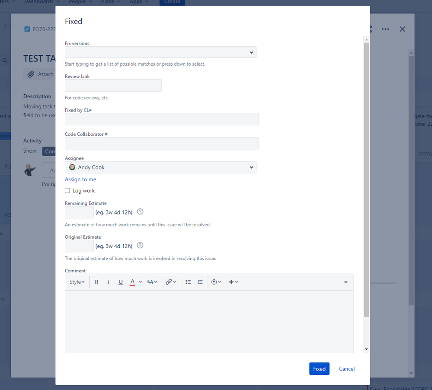The image size is (432, 390).
Task: Open the Apps menu
Action: [x=139, y=2]
